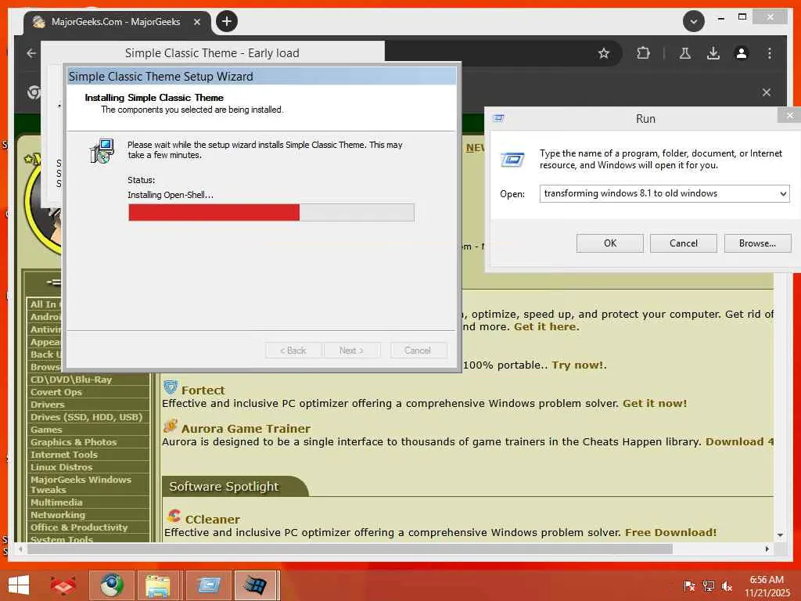
Task: Open the browser profile avatar icon
Action: tap(742, 53)
